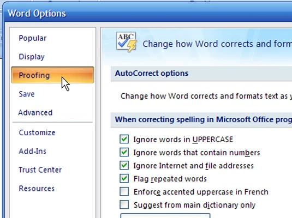Viewport: 292px width, 218px height.
Task: Select the Proofing category
Action: (x=52, y=75)
